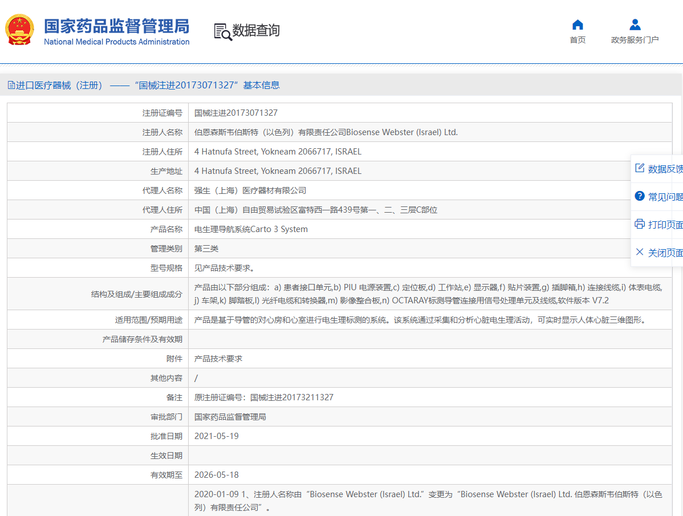Click the 生效日期 label cell

pyautogui.click(x=97, y=456)
